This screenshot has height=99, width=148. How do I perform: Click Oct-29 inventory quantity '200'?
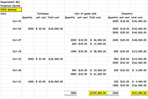coord(113,70)
